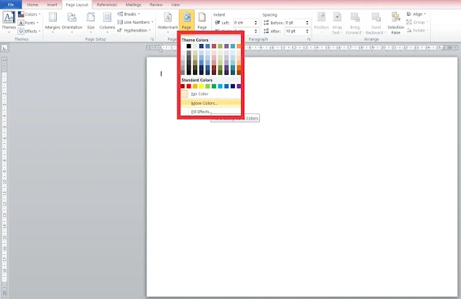Click the Spacing After field

(x=295, y=31)
